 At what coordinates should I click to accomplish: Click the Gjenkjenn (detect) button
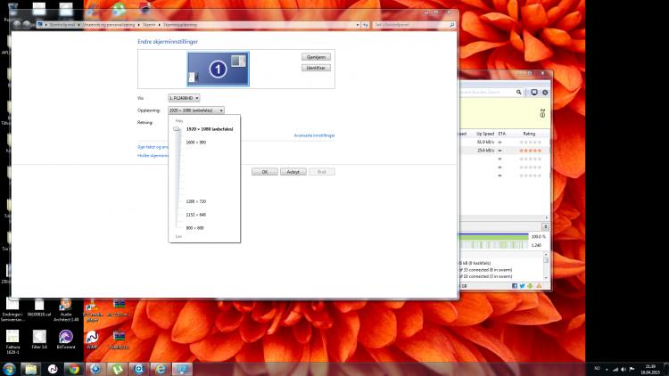(316, 57)
